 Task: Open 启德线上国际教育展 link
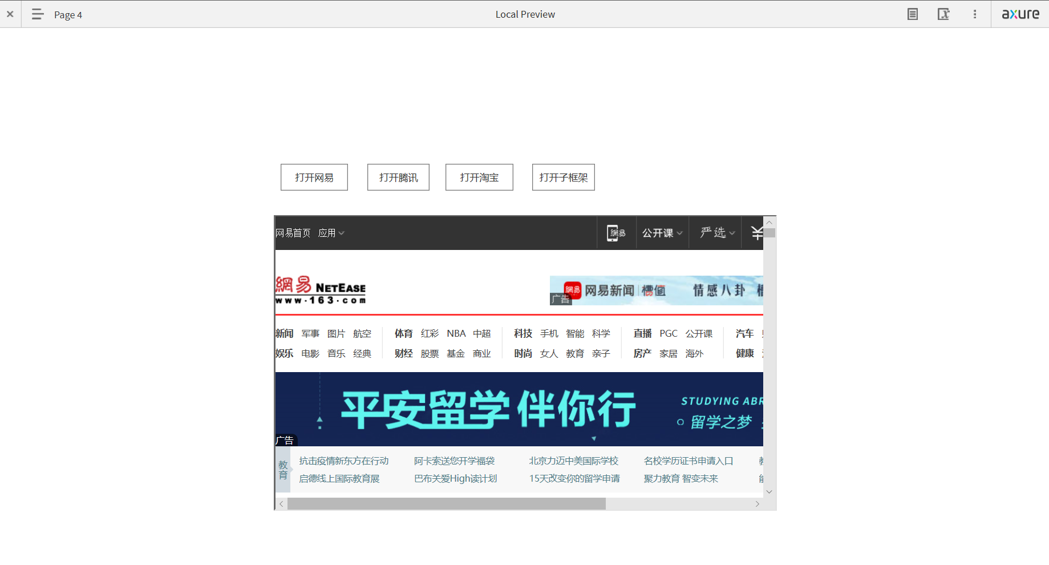pyautogui.click(x=339, y=478)
